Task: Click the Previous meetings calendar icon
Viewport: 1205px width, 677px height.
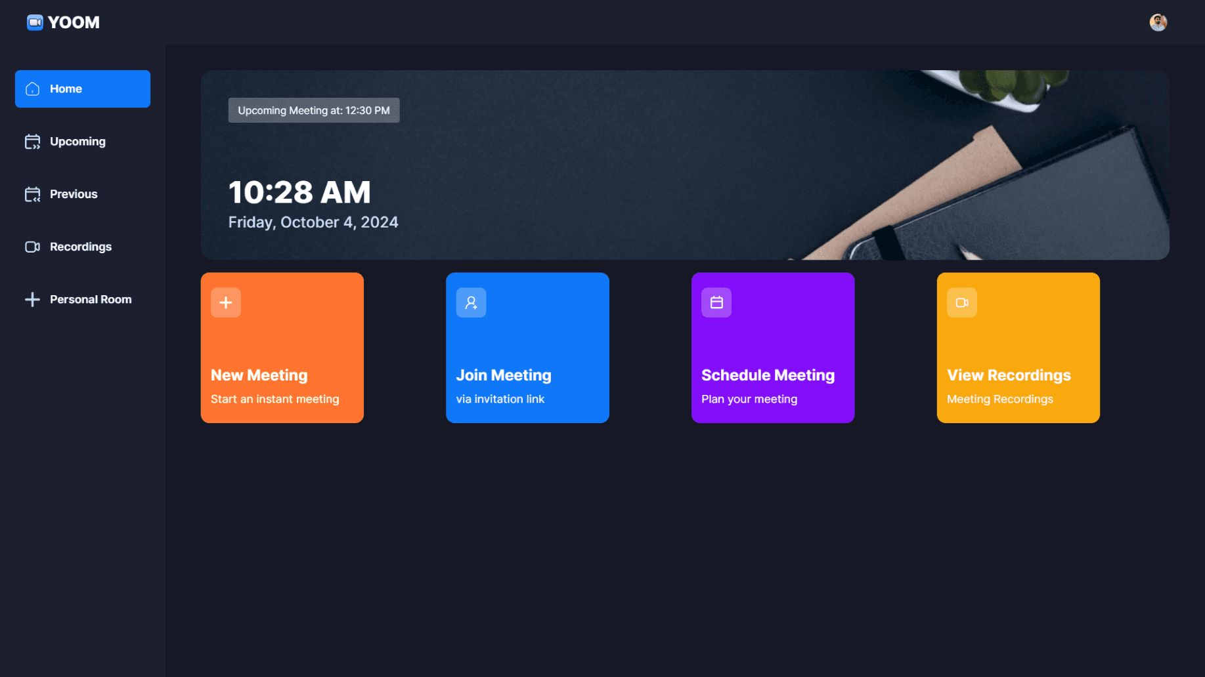Action: pyautogui.click(x=32, y=194)
